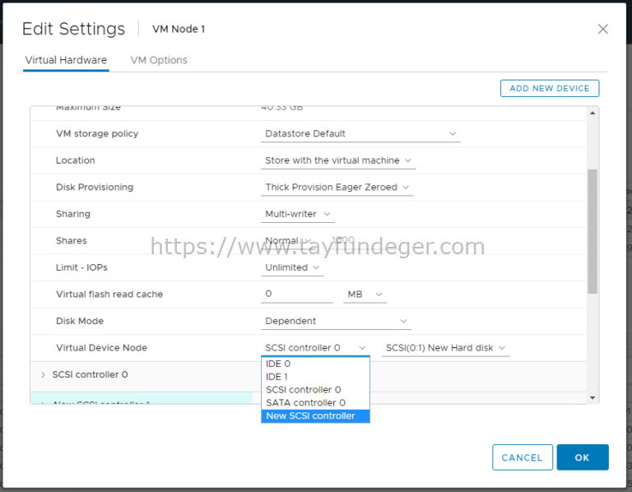Open the Location dropdown
The width and height of the screenshot is (632, 492).
[338, 160]
